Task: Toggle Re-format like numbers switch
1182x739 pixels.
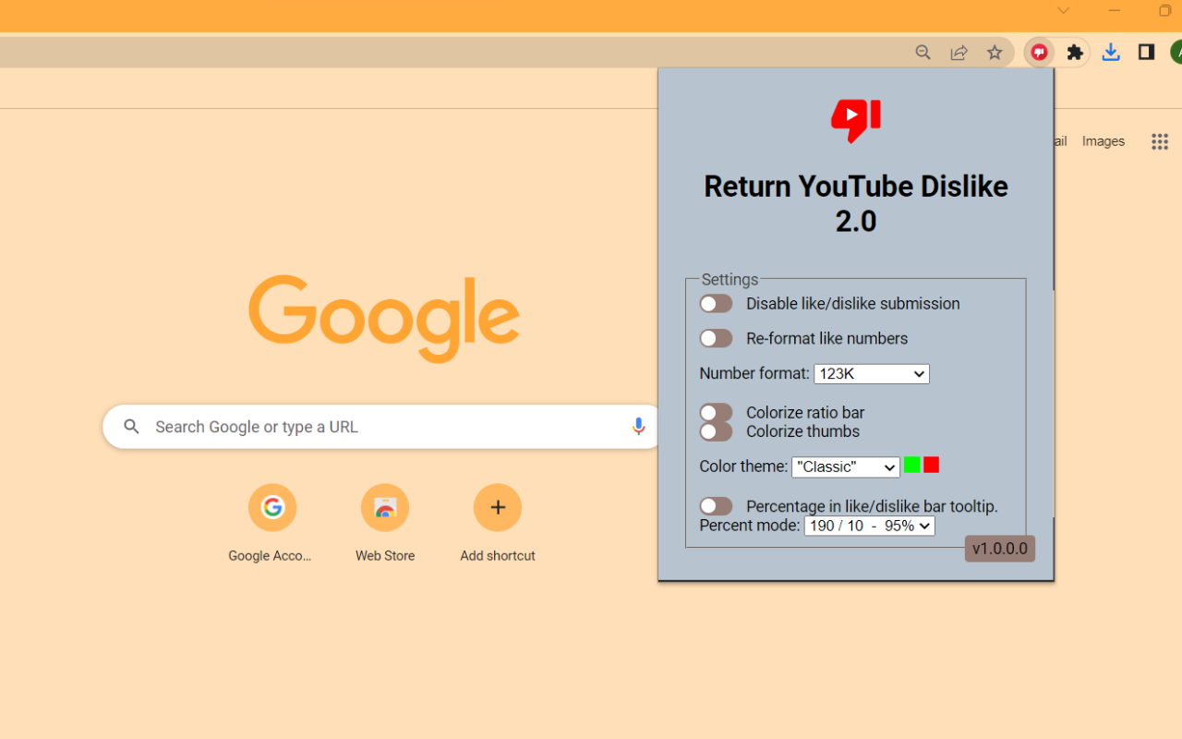Action: [x=716, y=338]
